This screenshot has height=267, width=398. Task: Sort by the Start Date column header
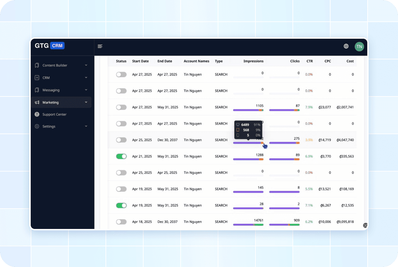(x=140, y=61)
